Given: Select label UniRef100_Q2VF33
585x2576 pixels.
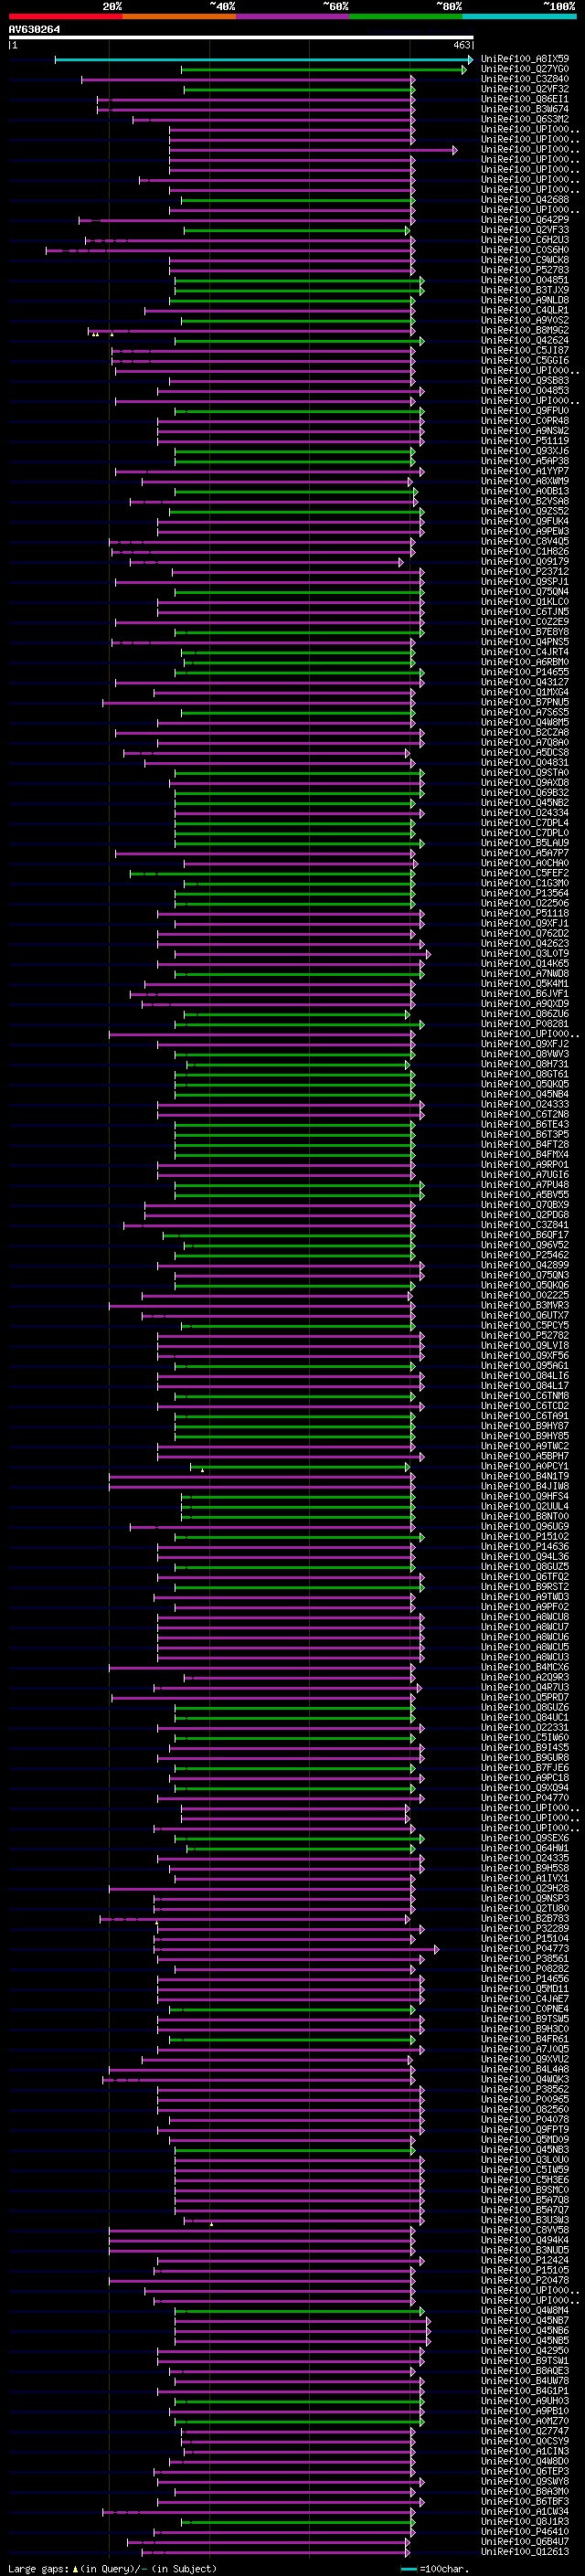Looking at the screenshot, I should pyautogui.click(x=525, y=229).
